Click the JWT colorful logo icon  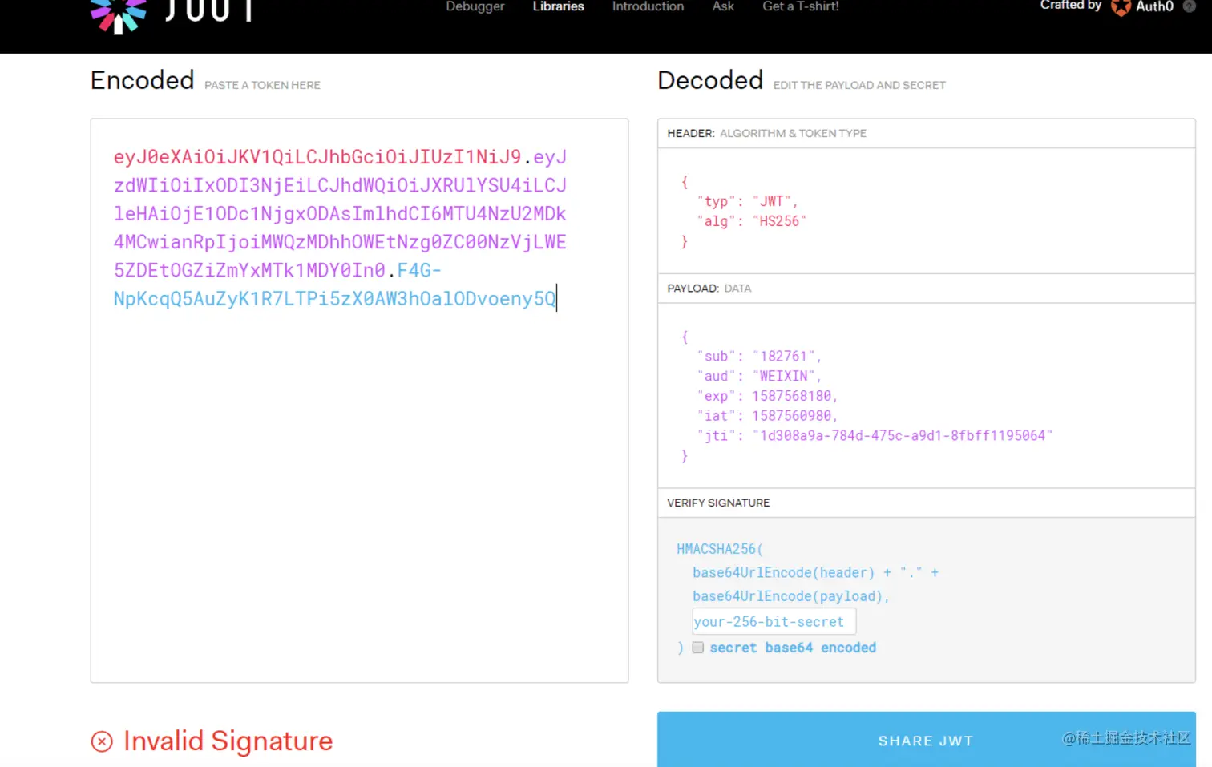click(119, 16)
